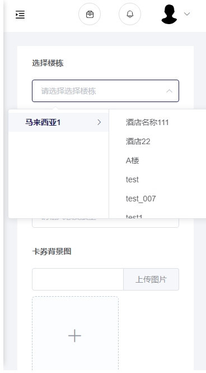
Task: Open the notification bell icon
Action: pos(130,14)
